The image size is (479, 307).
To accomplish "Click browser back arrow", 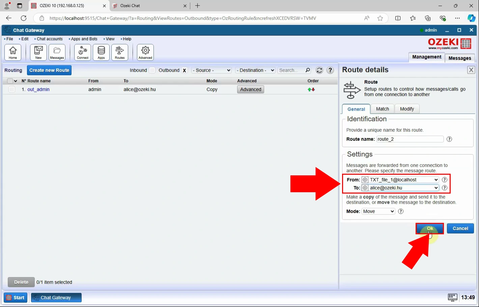I will click(9, 18).
